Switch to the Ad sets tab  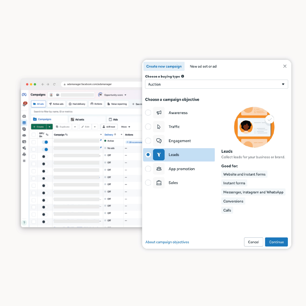tap(78, 120)
